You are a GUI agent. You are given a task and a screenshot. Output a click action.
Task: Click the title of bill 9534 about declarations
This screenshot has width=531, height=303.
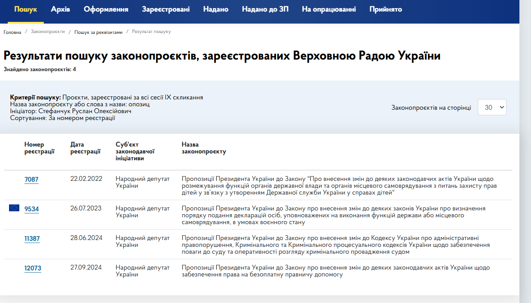click(334, 215)
